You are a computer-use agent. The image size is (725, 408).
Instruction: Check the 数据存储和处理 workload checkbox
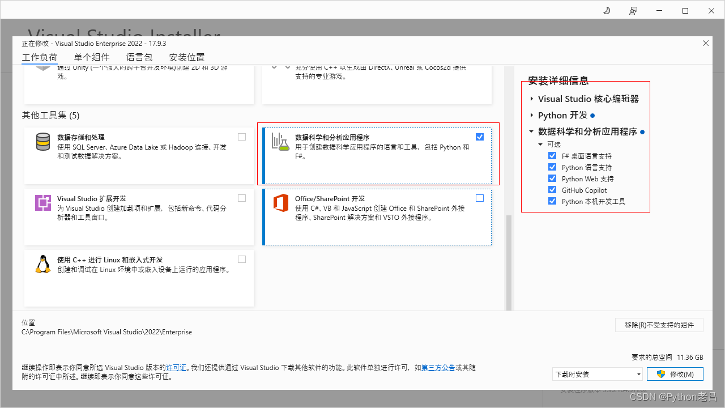(x=242, y=137)
